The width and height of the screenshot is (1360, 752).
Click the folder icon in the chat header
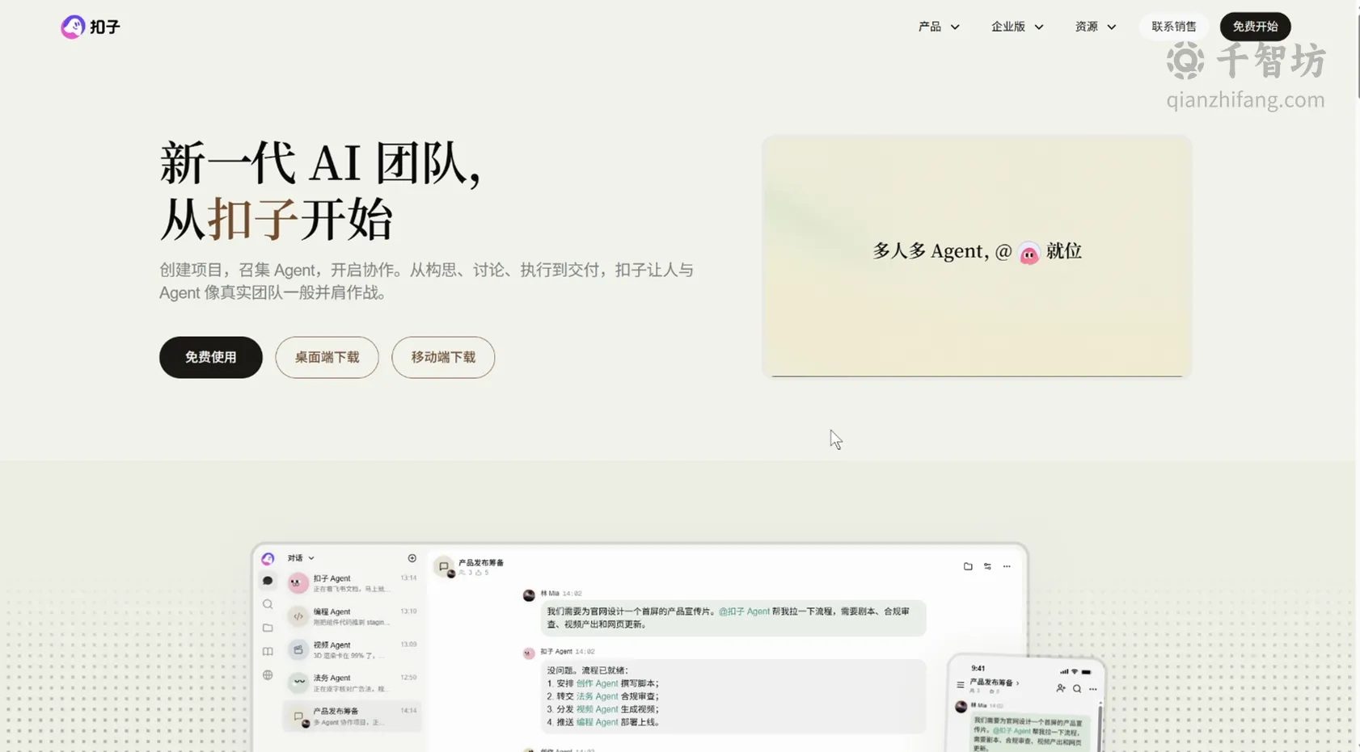click(x=968, y=566)
